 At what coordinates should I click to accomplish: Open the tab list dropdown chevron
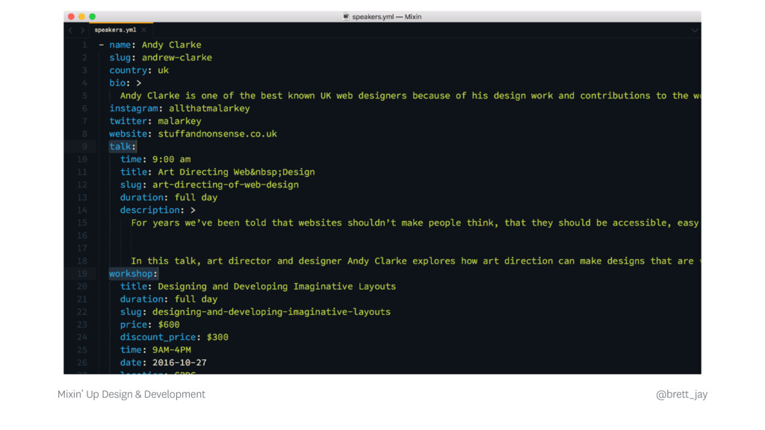coord(694,30)
